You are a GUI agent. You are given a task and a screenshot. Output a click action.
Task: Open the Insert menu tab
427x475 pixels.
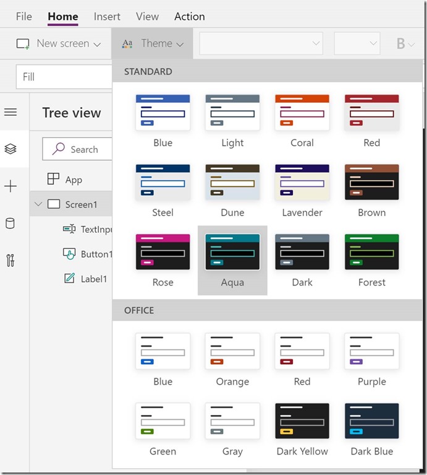[107, 17]
